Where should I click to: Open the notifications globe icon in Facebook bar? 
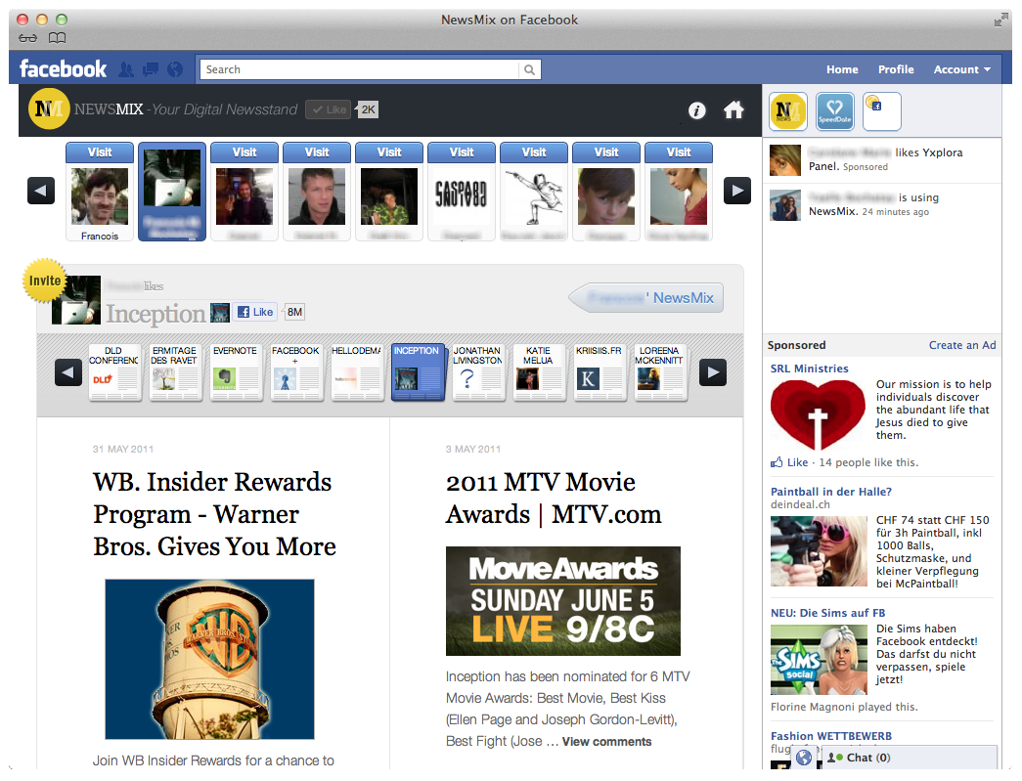(x=175, y=69)
